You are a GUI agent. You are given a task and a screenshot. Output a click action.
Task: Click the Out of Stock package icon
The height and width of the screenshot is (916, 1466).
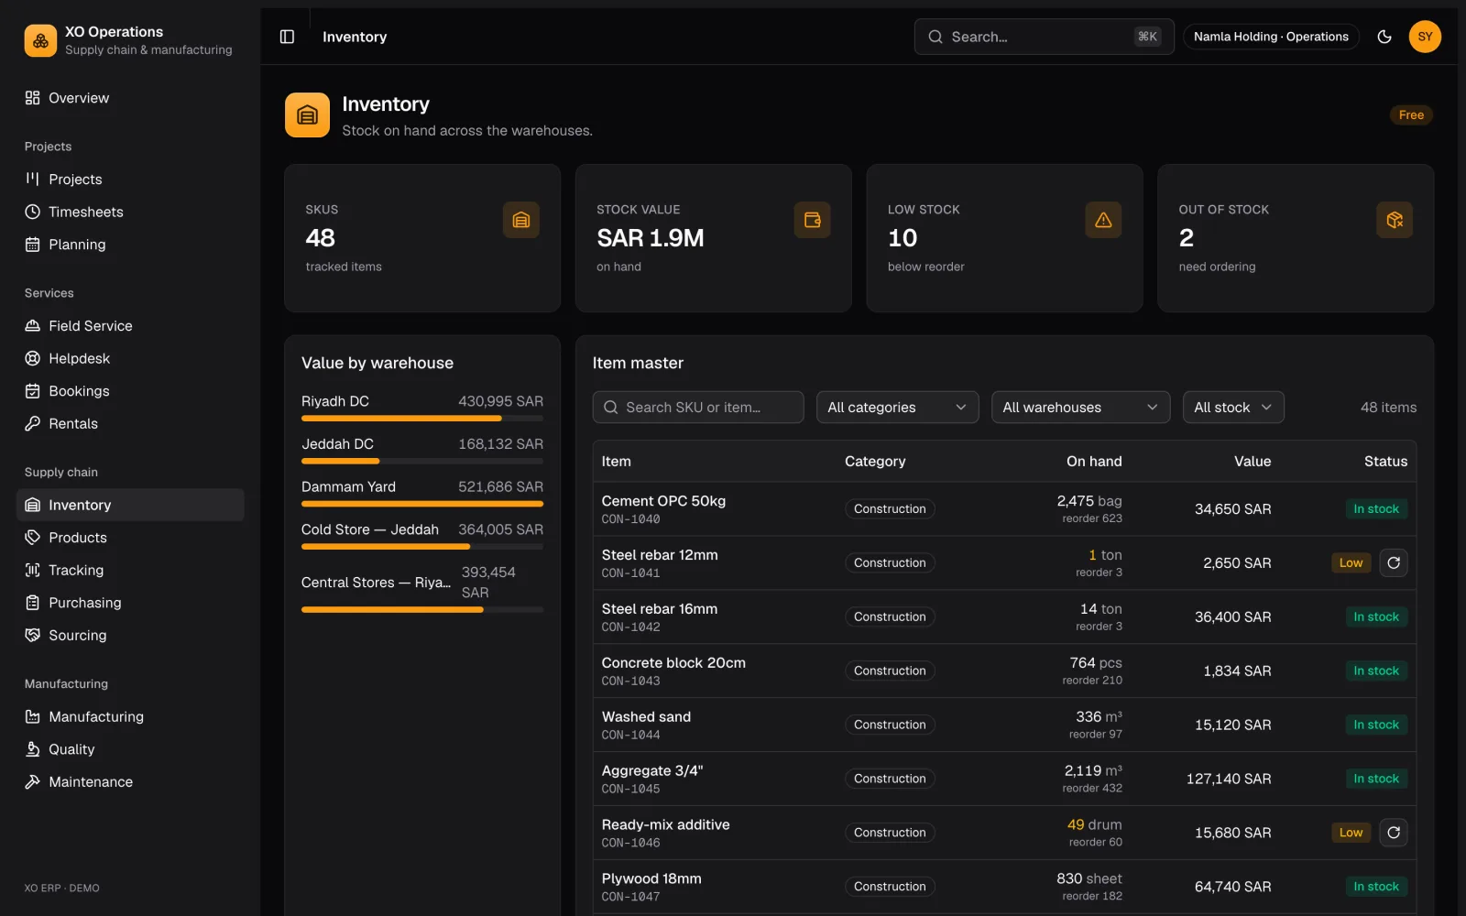(1395, 220)
